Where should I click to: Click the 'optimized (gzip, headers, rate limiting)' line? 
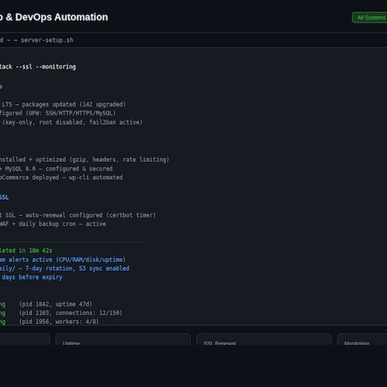tap(85, 160)
